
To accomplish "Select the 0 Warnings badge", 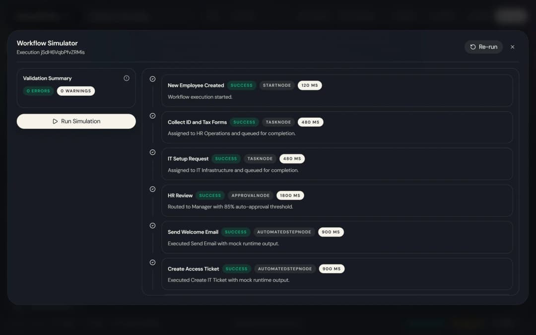I will point(76,91).
